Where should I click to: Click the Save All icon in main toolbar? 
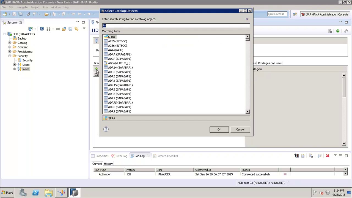[20, 14]
